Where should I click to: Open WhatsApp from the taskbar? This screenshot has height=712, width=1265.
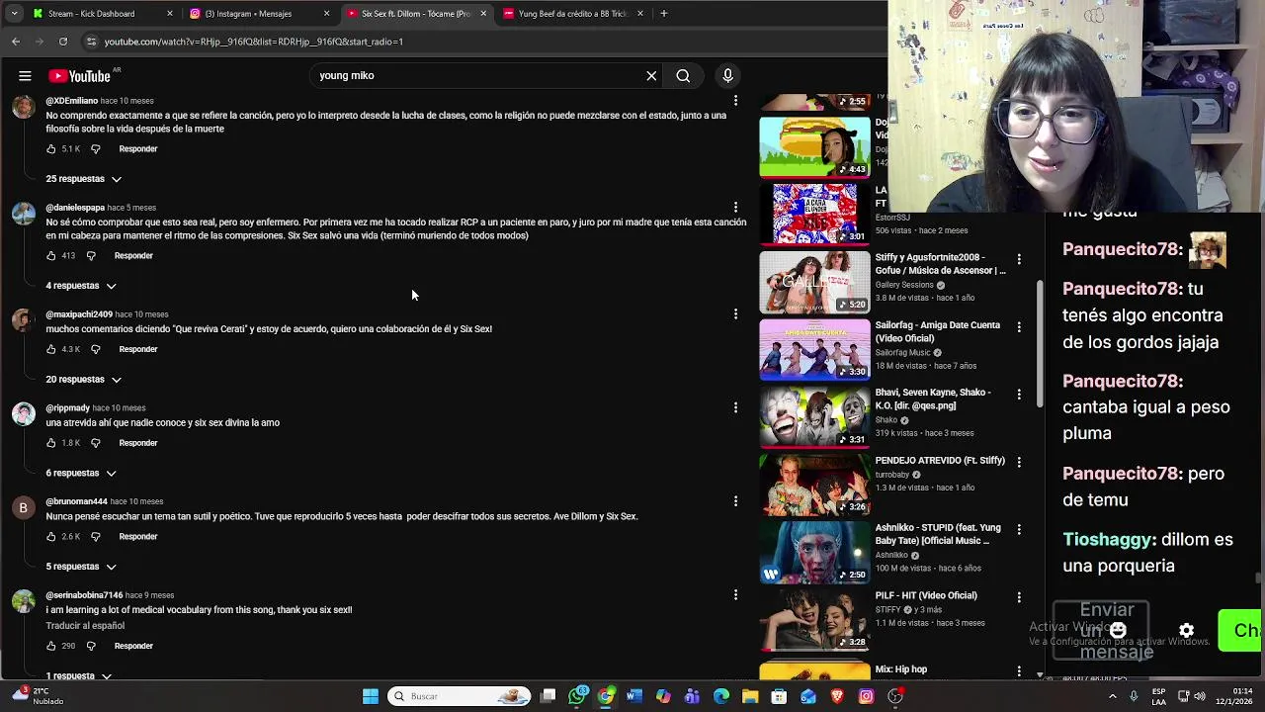tap(577, 696)
